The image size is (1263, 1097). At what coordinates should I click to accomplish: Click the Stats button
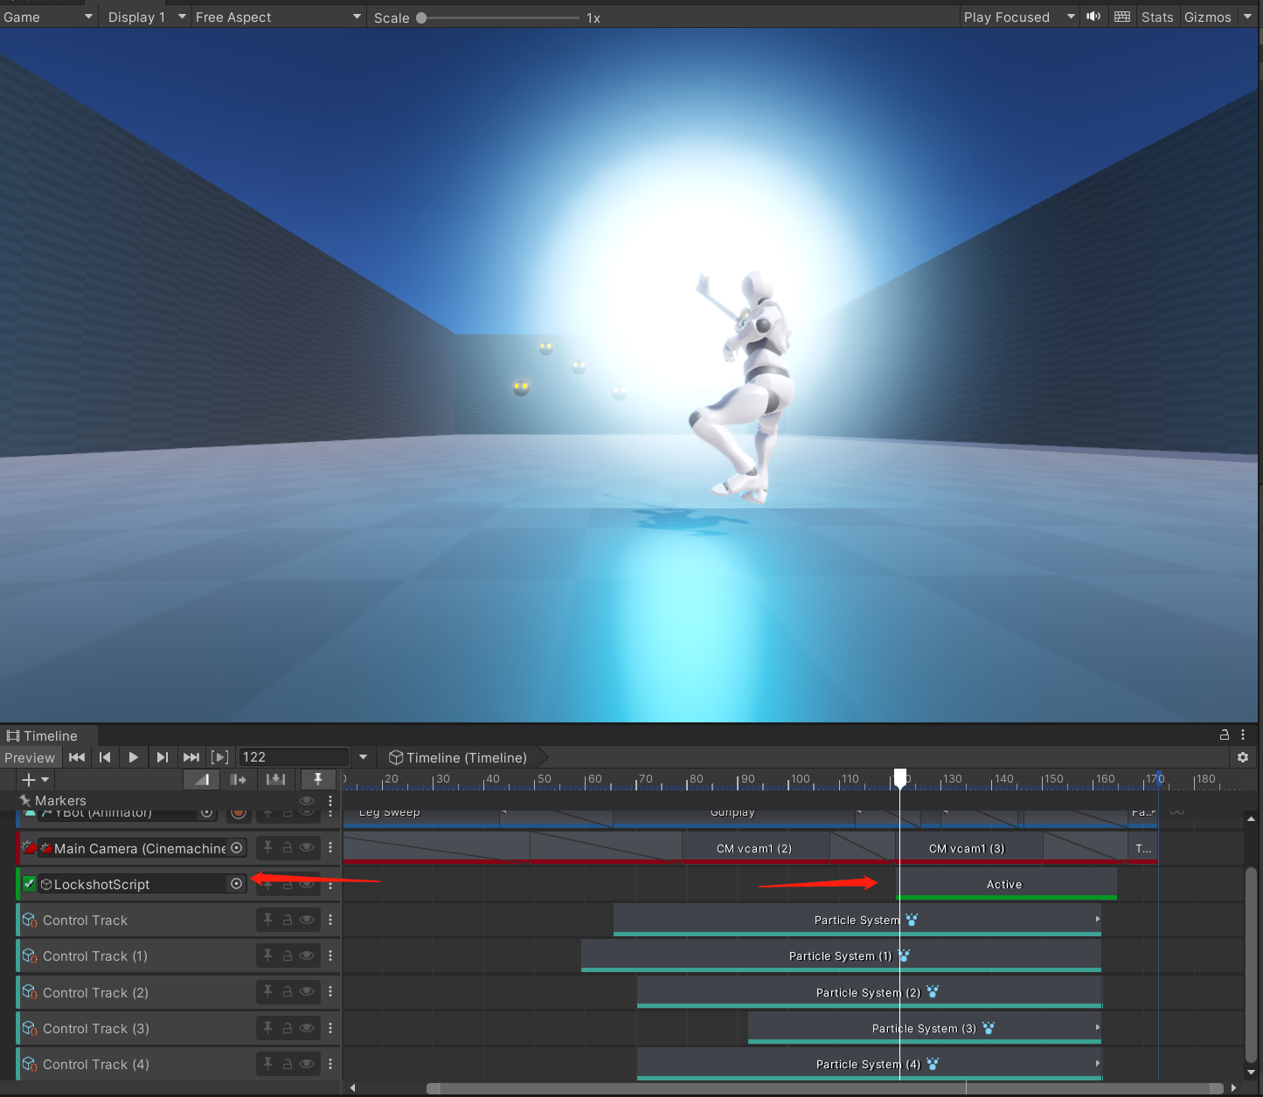[x=1157, y=17]
